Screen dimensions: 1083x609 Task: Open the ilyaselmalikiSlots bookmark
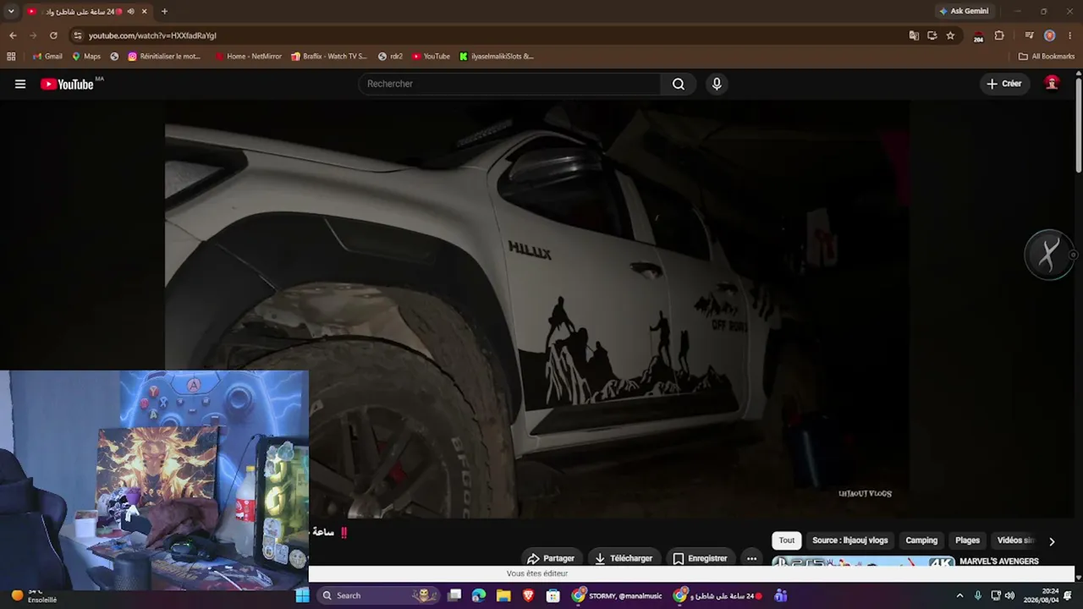(497, 57)
